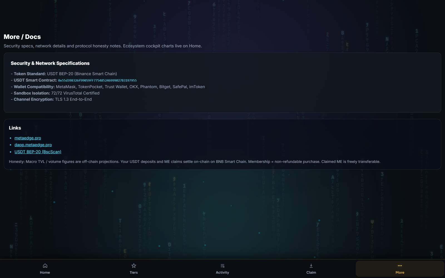Click the Activity list icon
This screenshot has height=278, width=445.
[x=222, y=266]
